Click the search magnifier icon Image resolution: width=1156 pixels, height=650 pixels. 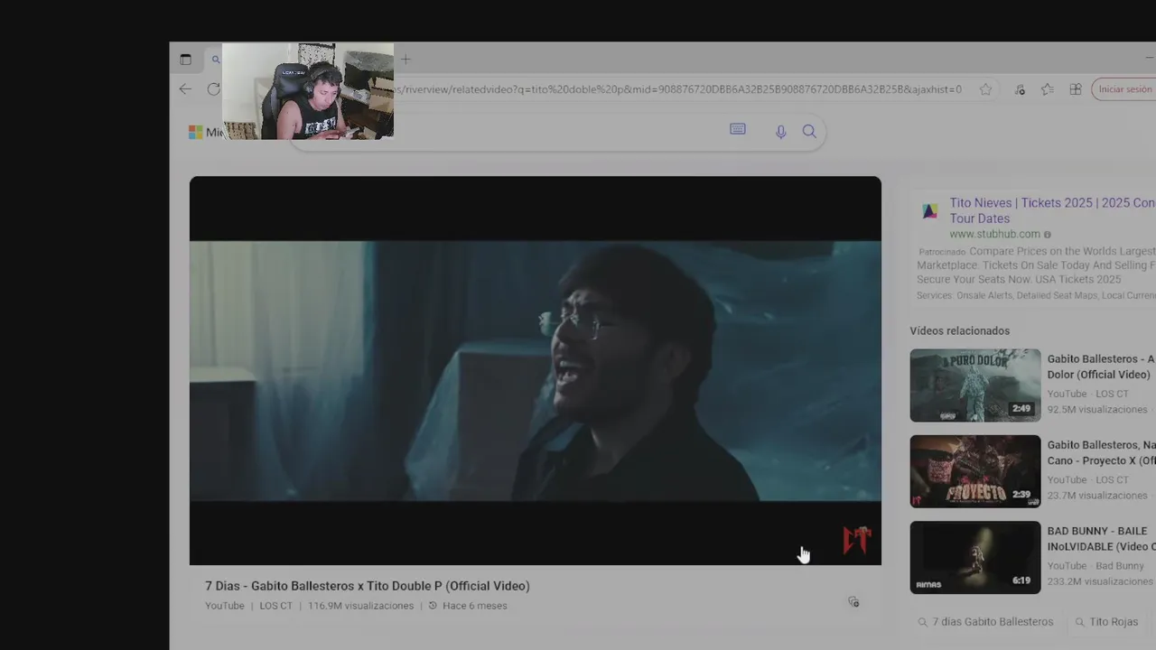point(809,132)
